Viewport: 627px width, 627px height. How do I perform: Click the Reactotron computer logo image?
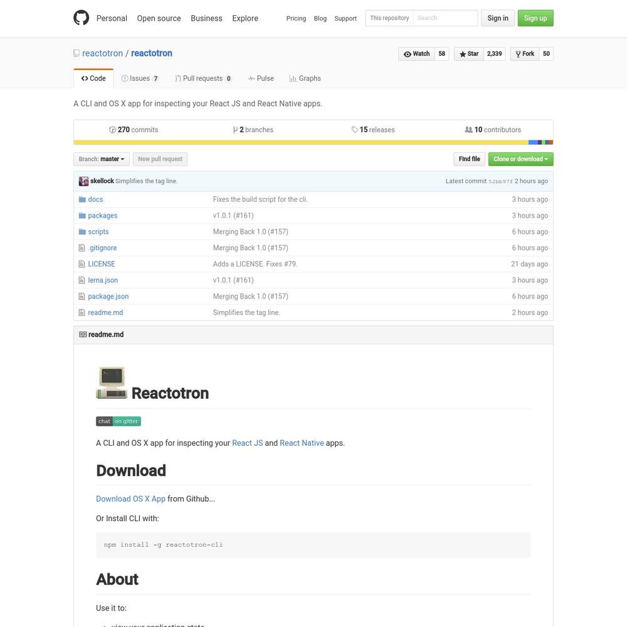tap(112, 382)
